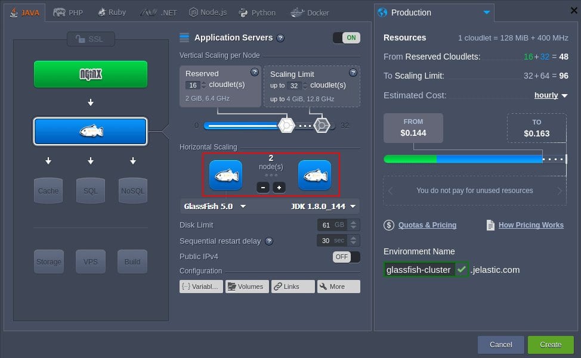Viewport: 581px width, 358px height.
Task: Open the GlassFish 5.0 version dropdown
Action: pos(215,206)
